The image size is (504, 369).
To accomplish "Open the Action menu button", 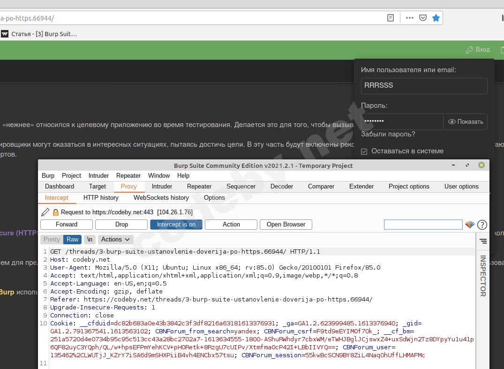I will click(x=231, y=225).
